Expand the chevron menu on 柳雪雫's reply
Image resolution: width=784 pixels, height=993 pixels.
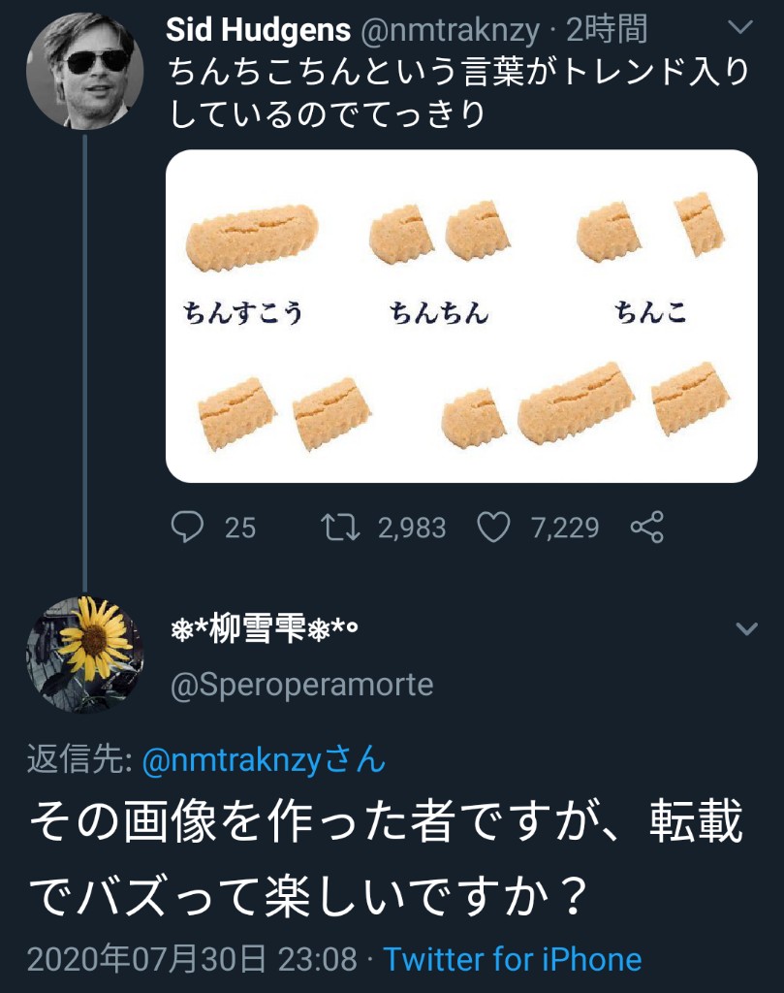pos(746,629)
